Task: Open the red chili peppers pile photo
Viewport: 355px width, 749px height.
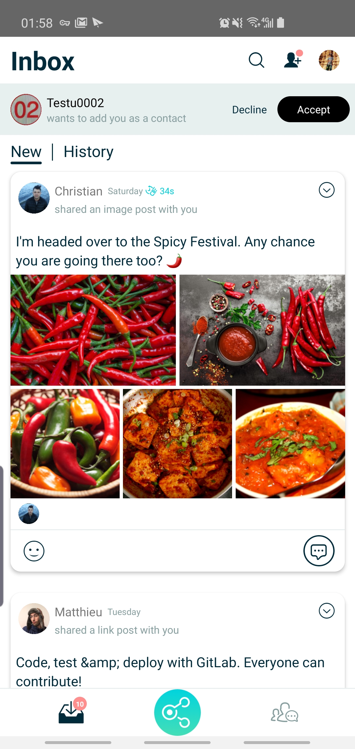Action: (93, 330)
